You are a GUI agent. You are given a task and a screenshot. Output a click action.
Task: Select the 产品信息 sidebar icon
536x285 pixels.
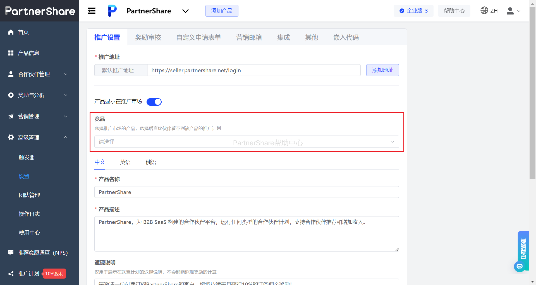tap(11, 53)
